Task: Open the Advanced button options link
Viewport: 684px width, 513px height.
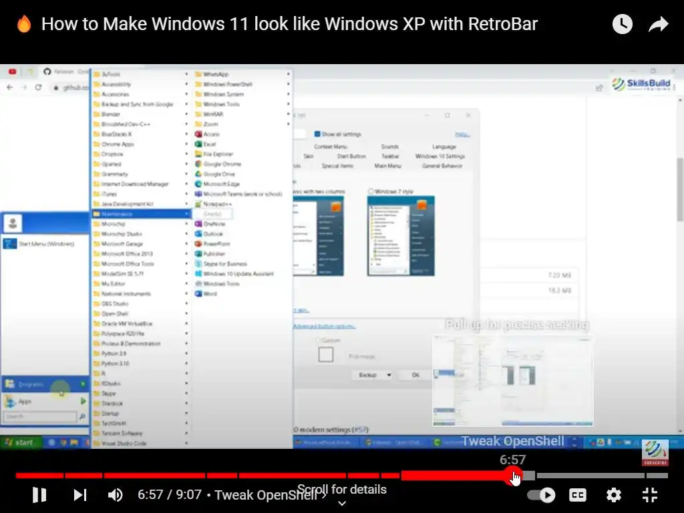Action: [324, 326]
